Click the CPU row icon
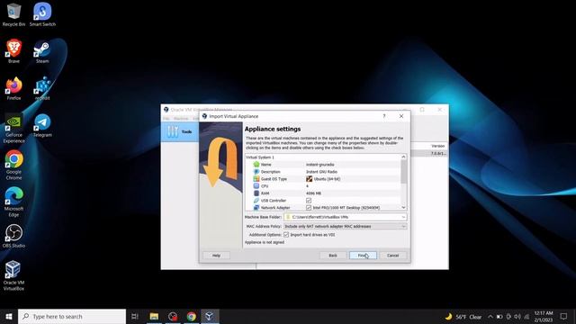Screen dimensions: 576x324 [x=256, y=186]
